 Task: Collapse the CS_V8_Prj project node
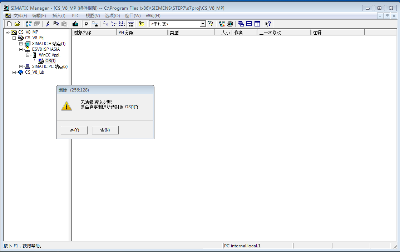tap(14, 38)
